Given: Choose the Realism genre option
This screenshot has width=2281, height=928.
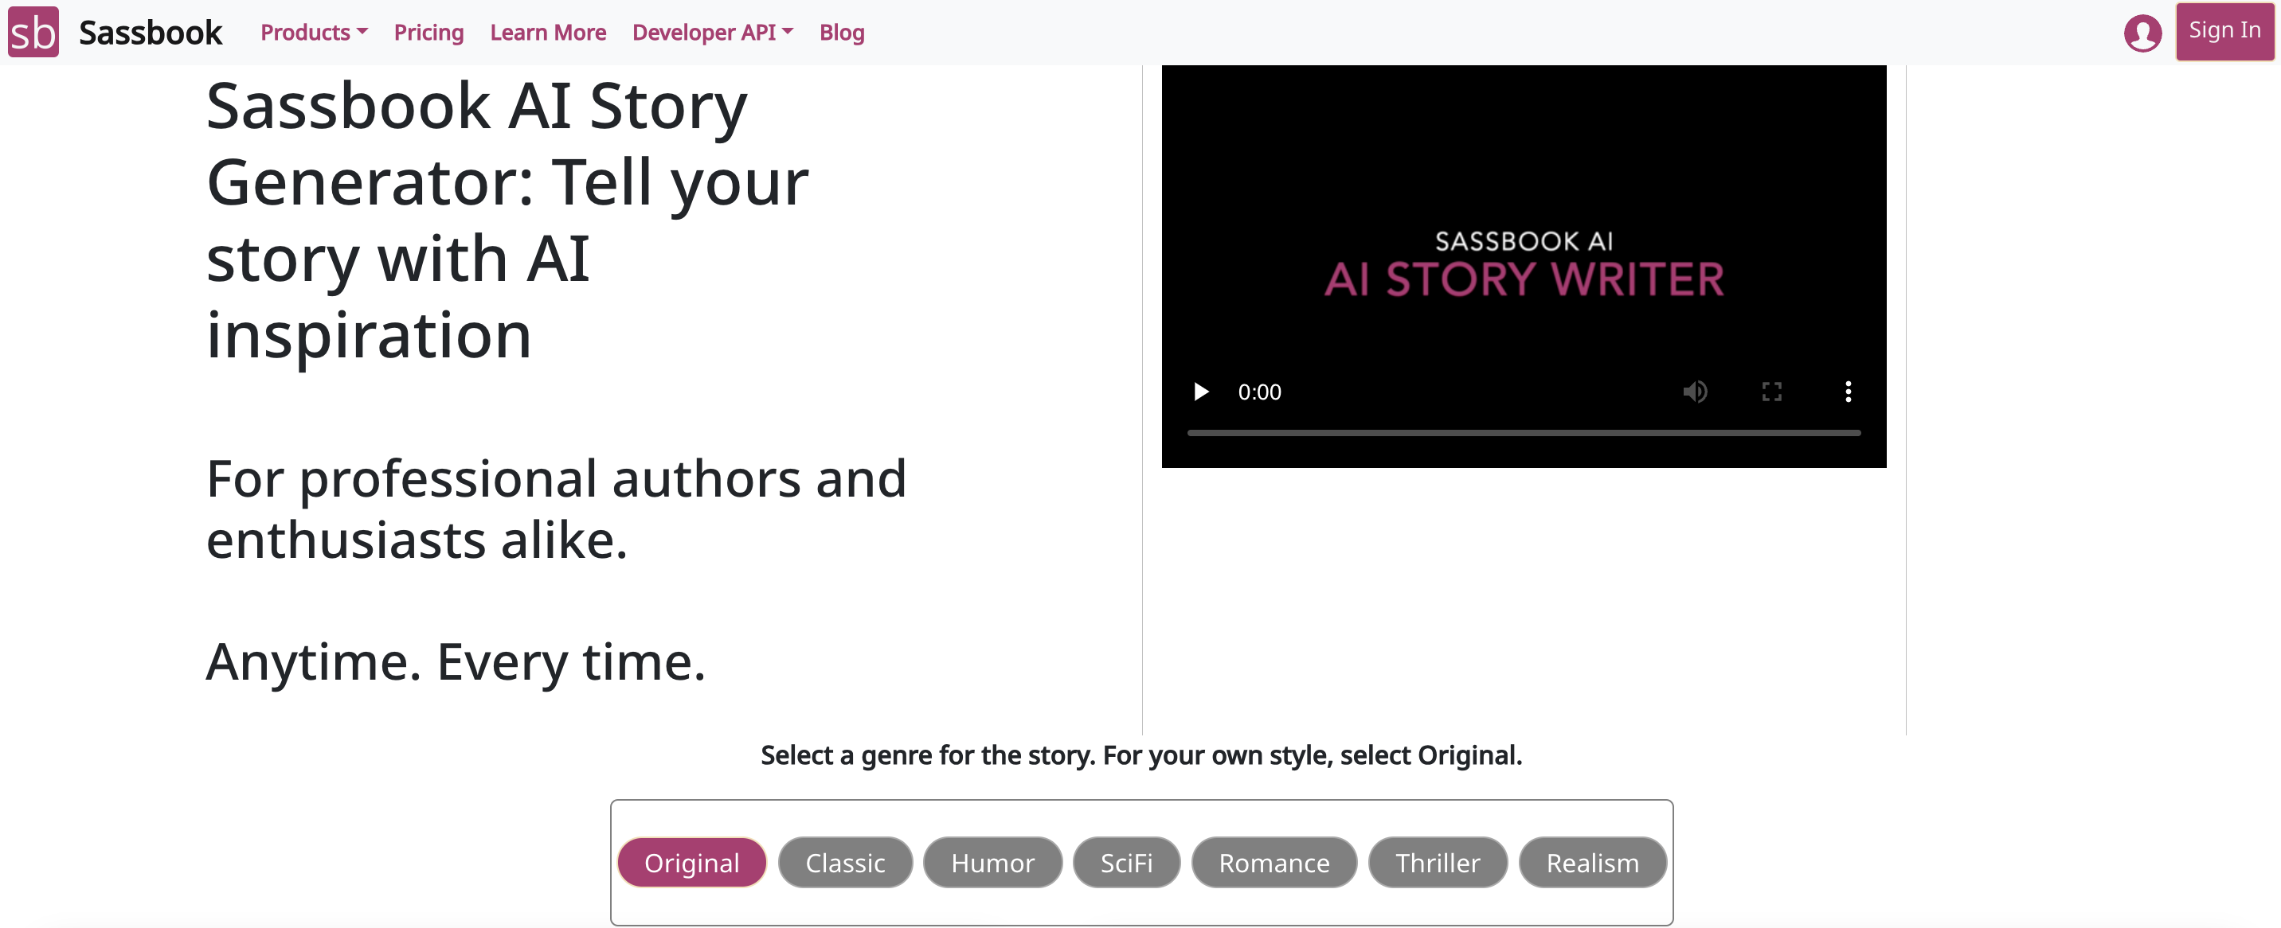Looking at the screenshot, I should coord(1592,862).
